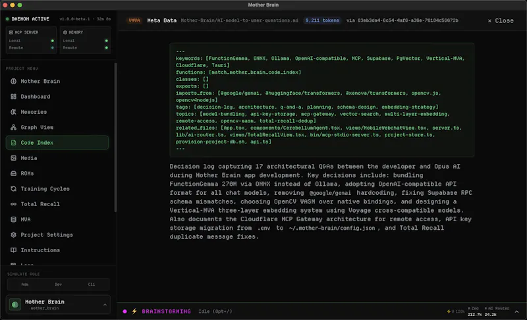
Task: Open the ROMs menu item
Action: (57, 174)
